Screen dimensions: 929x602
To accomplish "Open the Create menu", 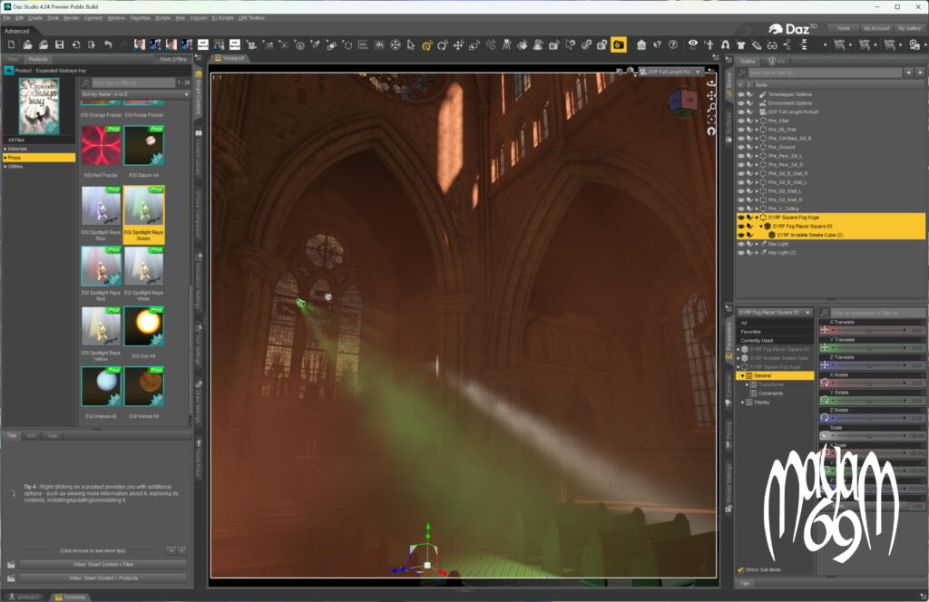I will point(35,18).
